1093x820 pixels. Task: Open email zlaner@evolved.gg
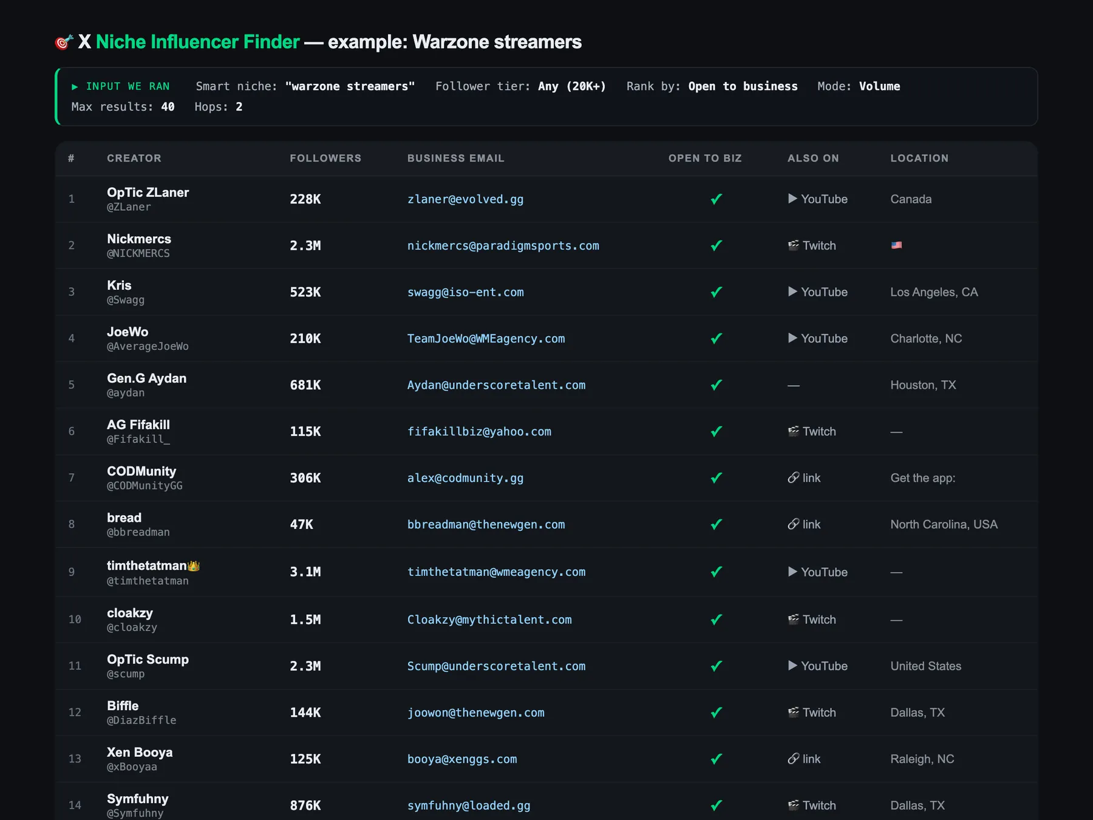(x=465, y=199)
